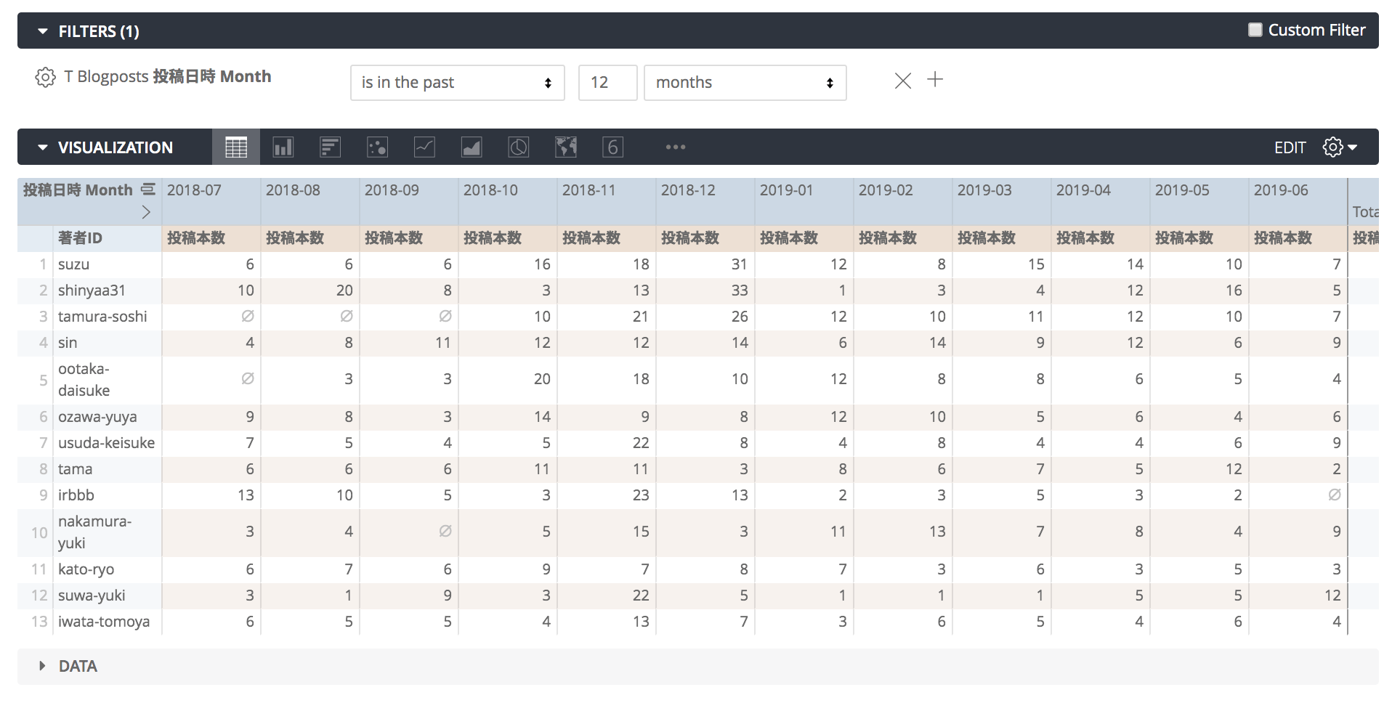1400x703 pixels.
Task: Select the Bar chart visualization
Action: click(330, 147)
